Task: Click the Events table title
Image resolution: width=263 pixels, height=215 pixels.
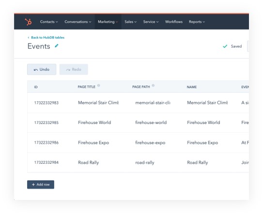Action: click(39, 46)
